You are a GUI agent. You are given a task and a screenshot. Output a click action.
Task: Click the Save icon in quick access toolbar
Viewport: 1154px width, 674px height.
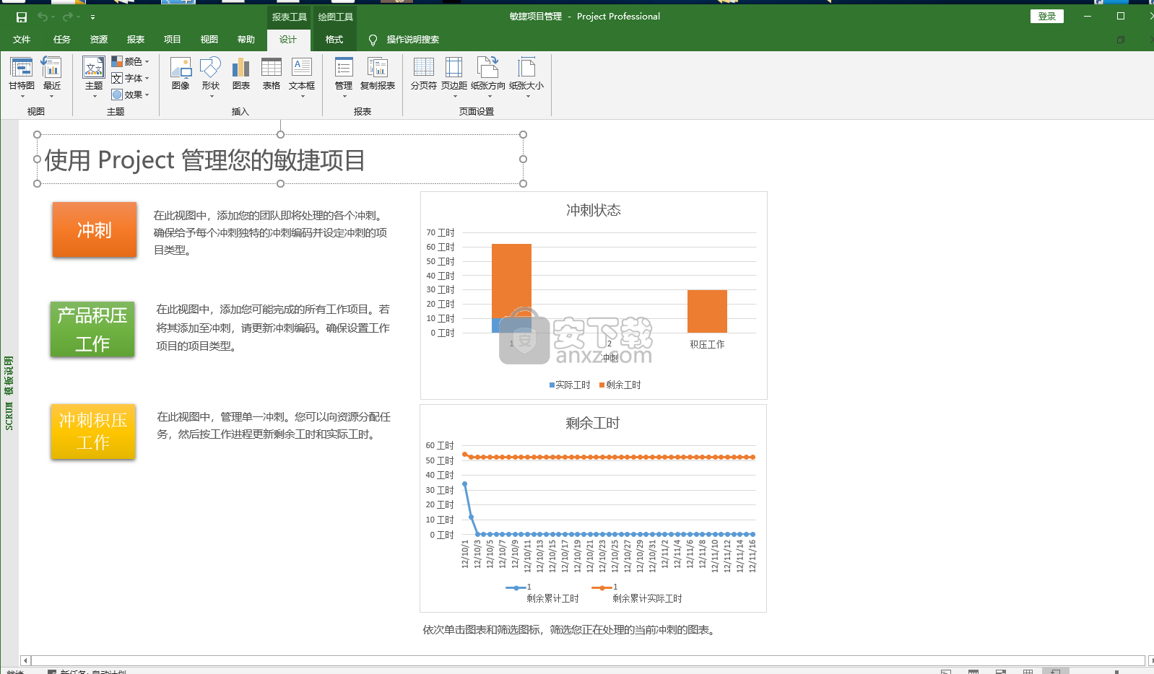pyautogui.click(x=22, y=17)
